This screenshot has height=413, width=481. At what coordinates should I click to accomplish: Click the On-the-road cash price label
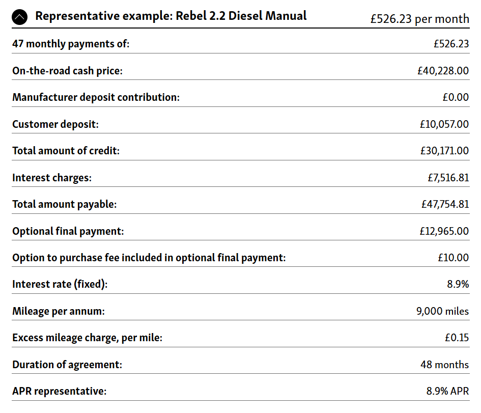(x=67, y=71)
